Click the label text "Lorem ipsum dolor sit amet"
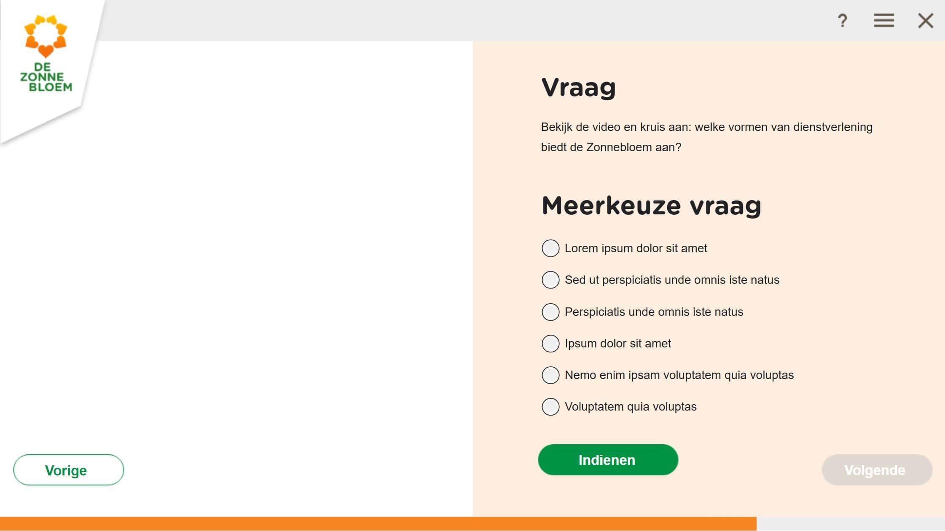 (x=636, y=248)
